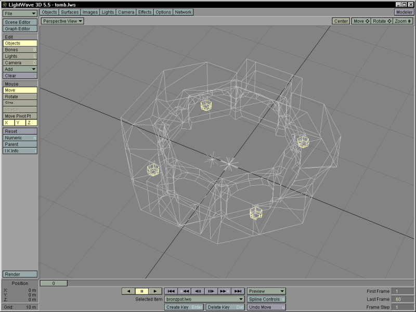This screenshot has width=416, height=312.
Task: Step forward one frame using the frame-advance icon
Action: coord(213,291)
